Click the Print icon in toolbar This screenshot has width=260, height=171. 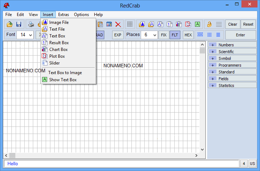point(31,24)
